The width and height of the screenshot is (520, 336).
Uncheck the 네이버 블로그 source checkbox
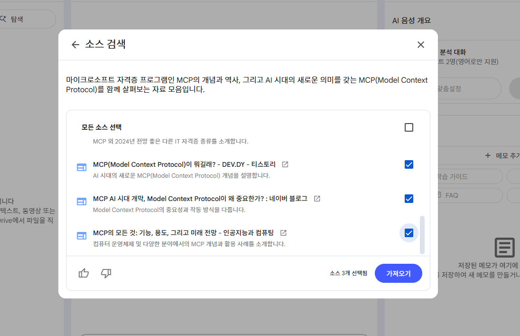click(x=409, y=199)
